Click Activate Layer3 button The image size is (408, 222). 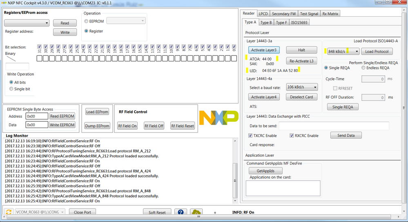coord(264,50)
